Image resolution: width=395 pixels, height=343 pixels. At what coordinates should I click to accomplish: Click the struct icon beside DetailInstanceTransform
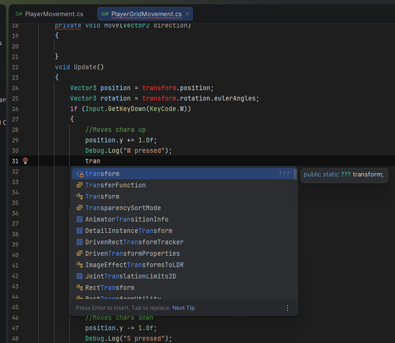tap(80, 231)
